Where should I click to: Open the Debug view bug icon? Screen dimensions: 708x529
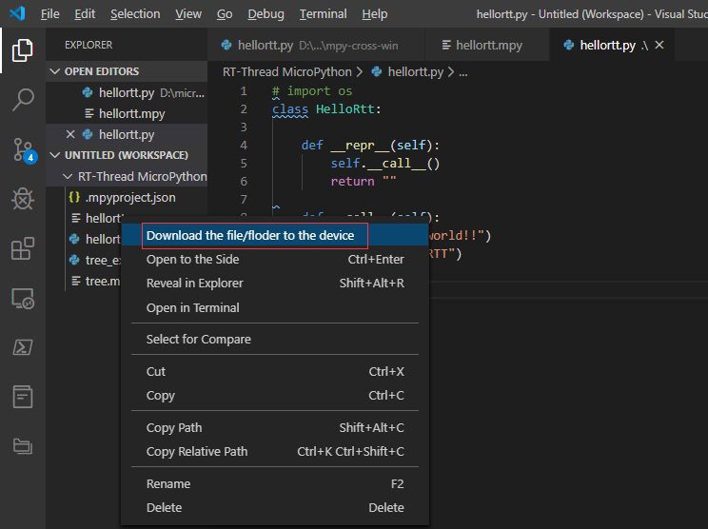(x=23, y=199)
